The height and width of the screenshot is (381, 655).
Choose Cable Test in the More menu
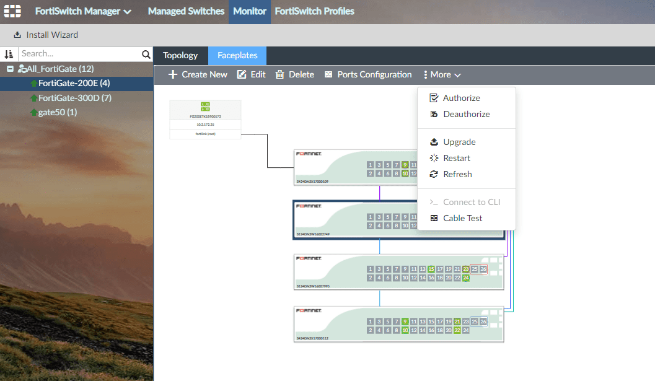[462, 218]
